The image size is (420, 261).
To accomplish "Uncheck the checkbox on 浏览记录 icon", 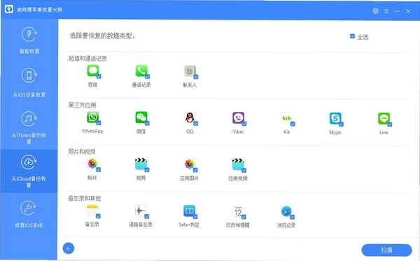I will (x=292, y=217).
